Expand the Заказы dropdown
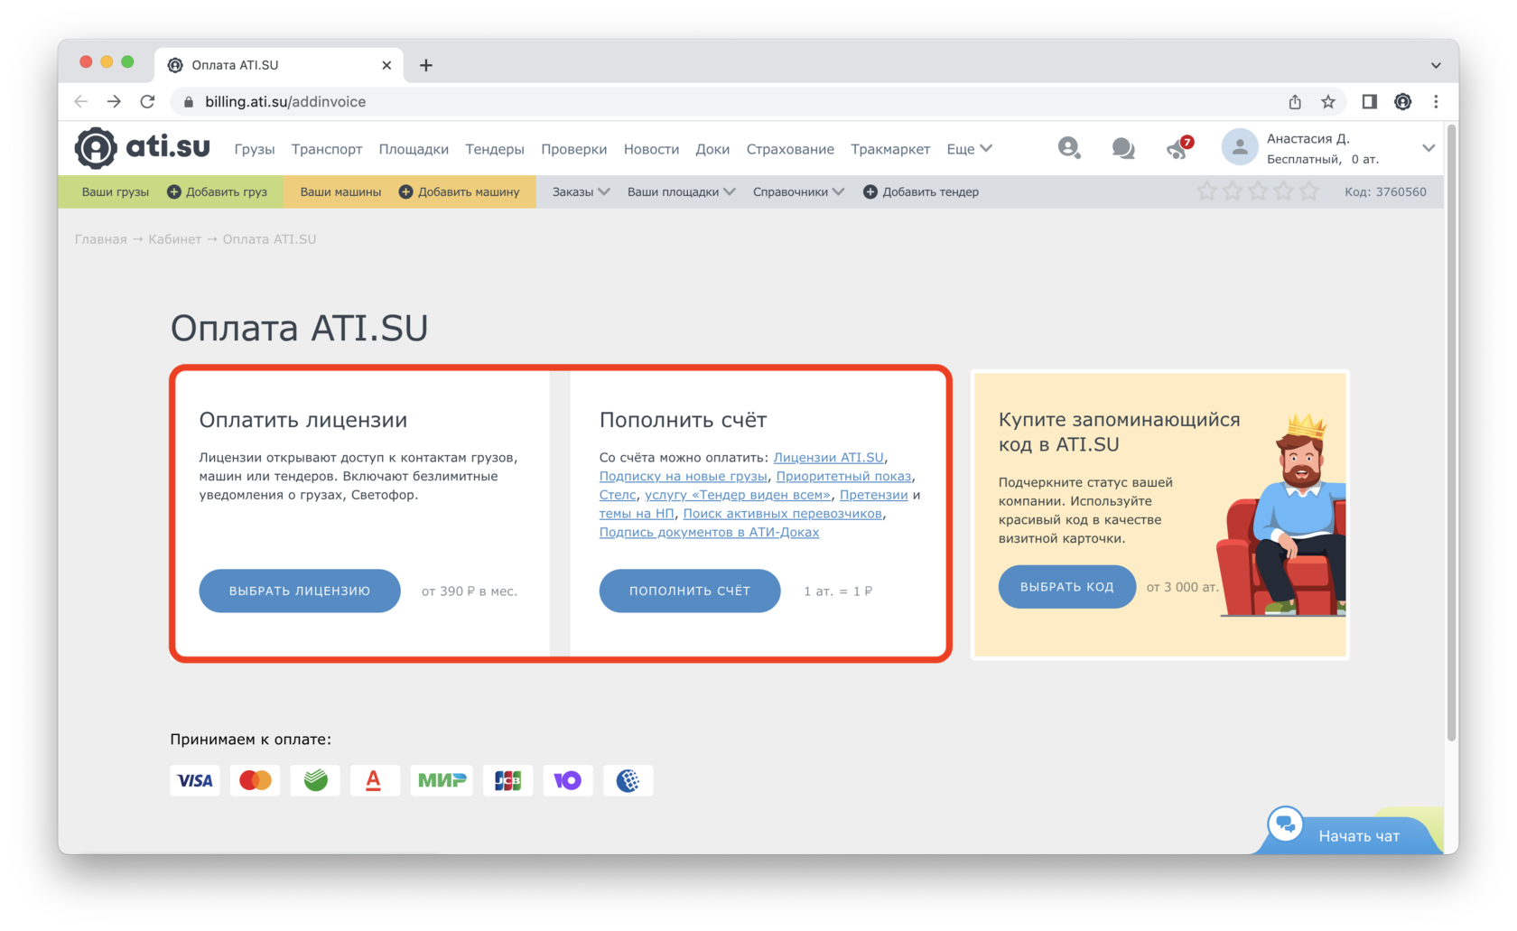 click(x=582, y=191)
